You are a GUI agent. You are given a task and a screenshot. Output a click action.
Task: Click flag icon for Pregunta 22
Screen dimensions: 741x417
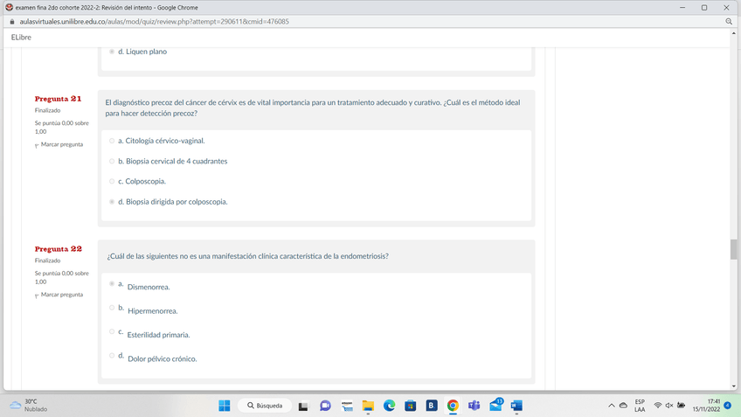tap(37, 295)
